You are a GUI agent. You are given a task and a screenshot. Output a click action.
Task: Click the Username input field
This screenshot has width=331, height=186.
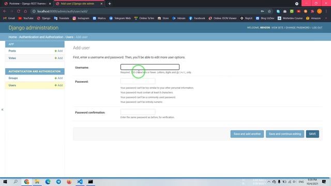(150, 67)
